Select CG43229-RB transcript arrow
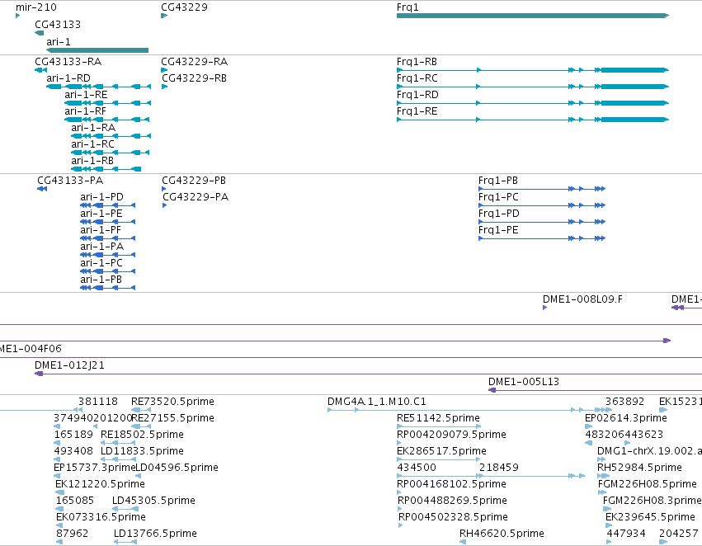Image resolution: width=702 pixels, height=546 pixels. pyautogui.click(x=164, y=87)
